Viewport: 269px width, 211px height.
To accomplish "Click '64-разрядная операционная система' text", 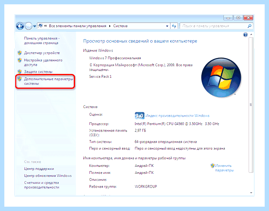I will click(x=166, y=142).
